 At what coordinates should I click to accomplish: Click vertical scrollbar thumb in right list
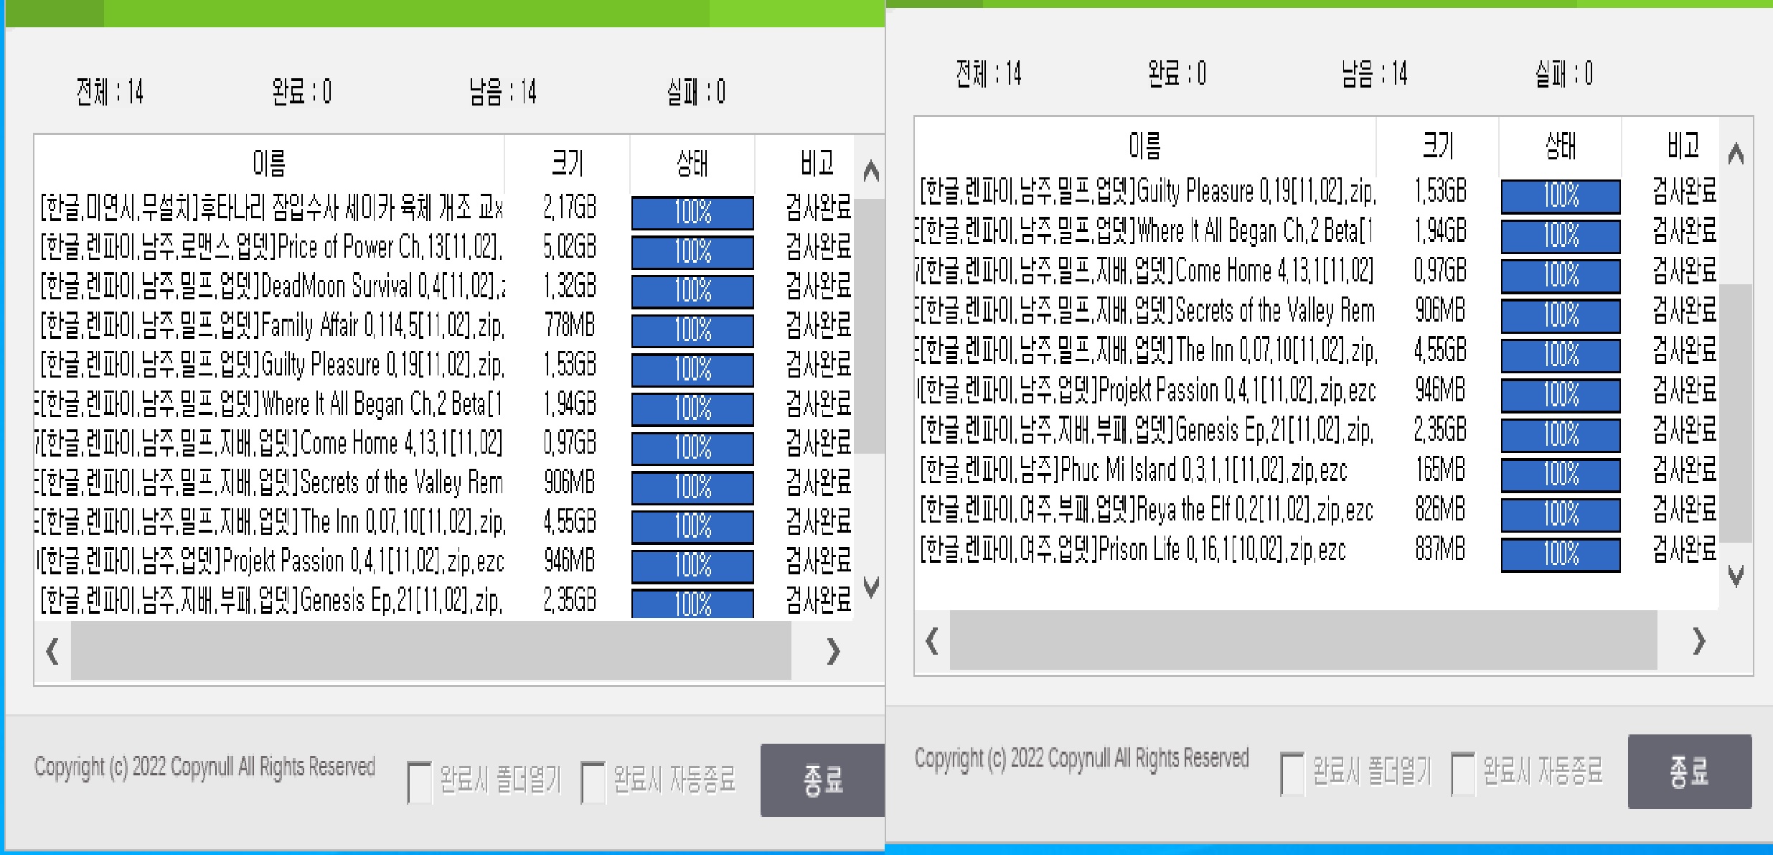click(x=1736, y=413)
